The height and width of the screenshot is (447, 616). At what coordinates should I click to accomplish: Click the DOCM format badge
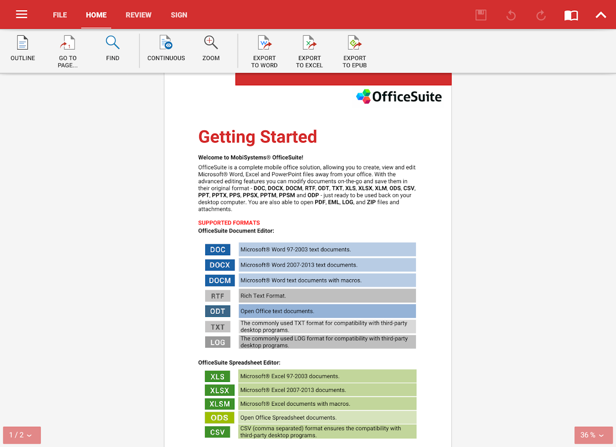click(x=220, y=280)
